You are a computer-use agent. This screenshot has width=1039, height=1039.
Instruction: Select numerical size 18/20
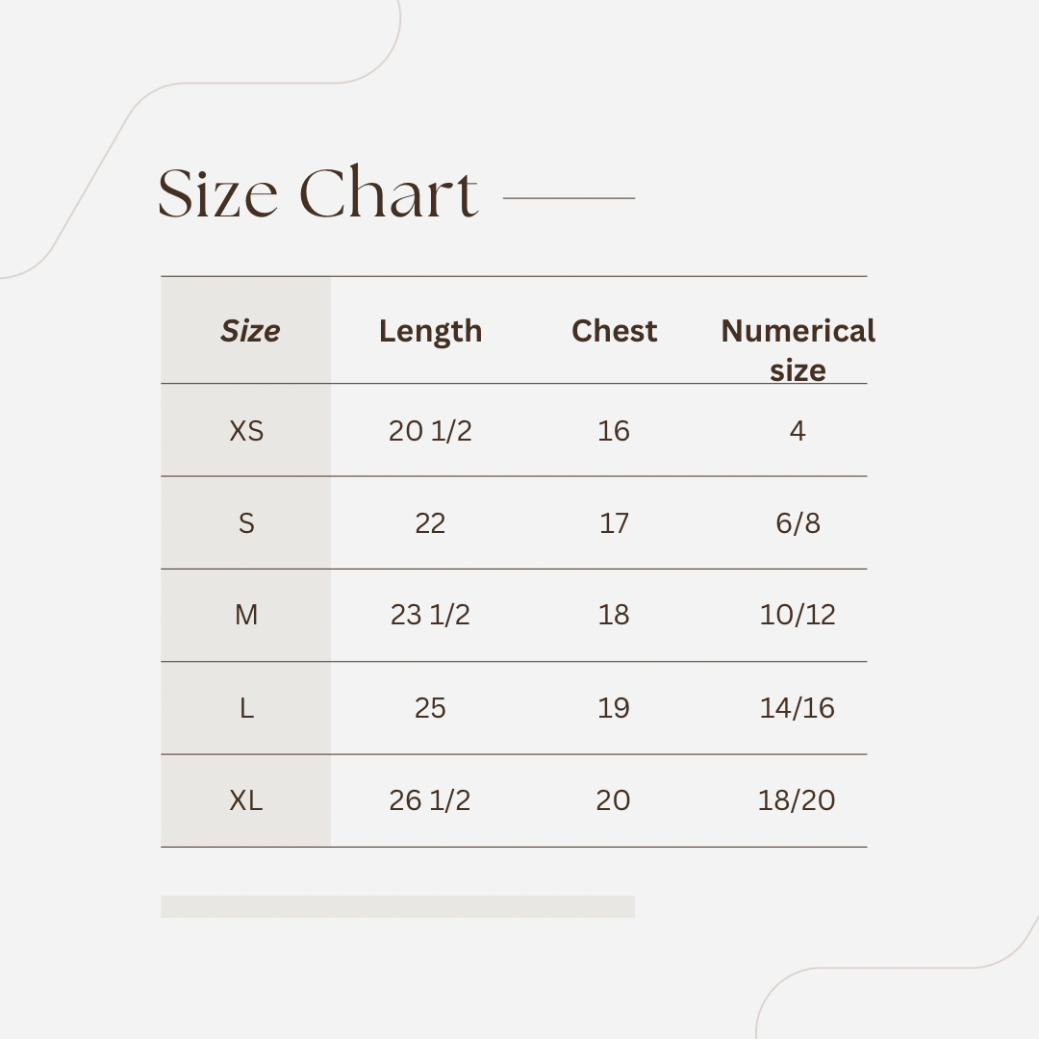coord(797,800)
